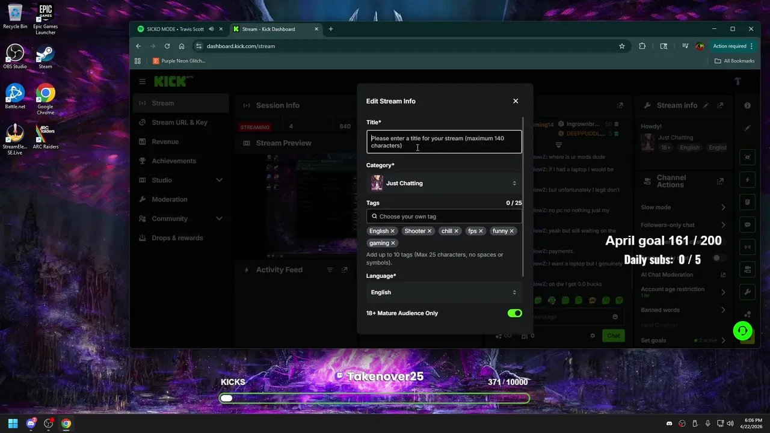Open Discord from the taskbar
The image size is (770, 433).
[31, 423]
